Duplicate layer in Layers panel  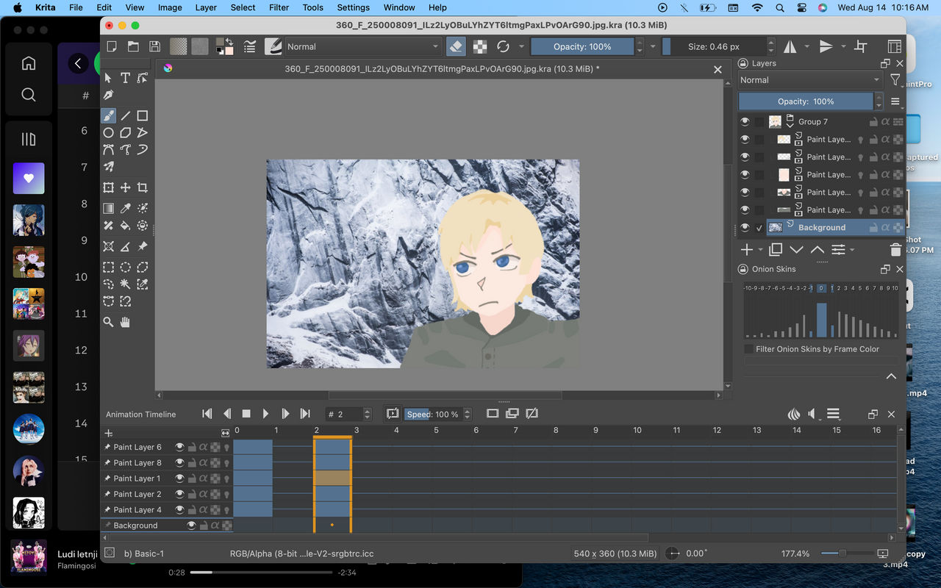coord(776,250)
